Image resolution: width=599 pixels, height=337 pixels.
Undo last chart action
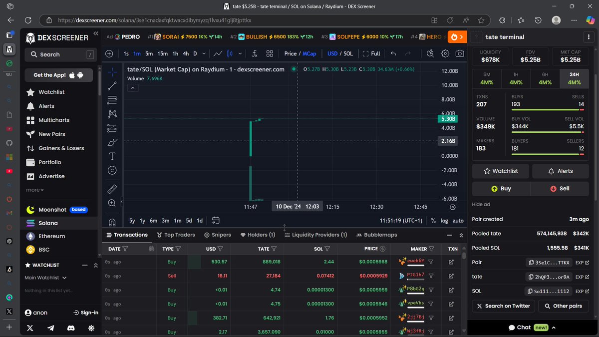[x=393, y=53]
